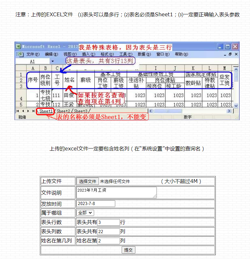Click the 发放时间 field showing 2023-7-8
250x259 pixels.
point(96,203)
